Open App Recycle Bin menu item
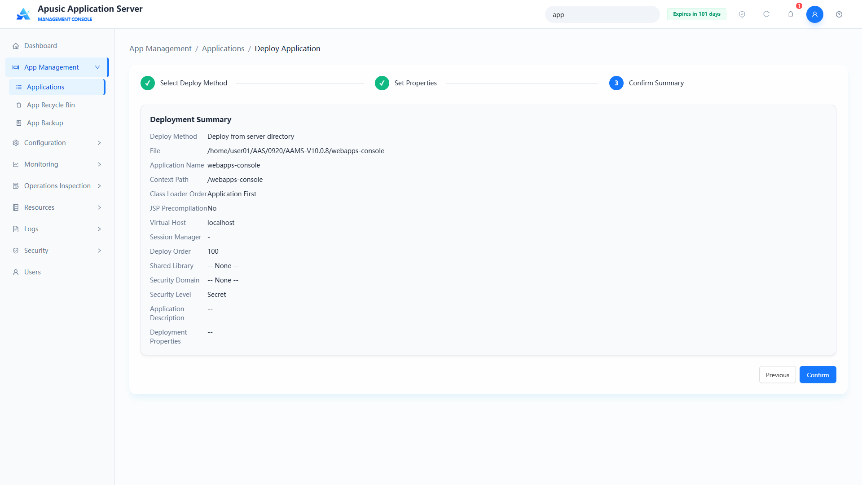This screenshot has width=862, height=485. click(57, 105)
